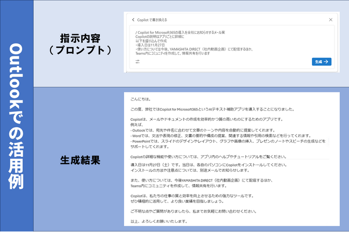
Task: Click the closing line '以上、よろしくお願いいたします。'
Action: (159, 221)
